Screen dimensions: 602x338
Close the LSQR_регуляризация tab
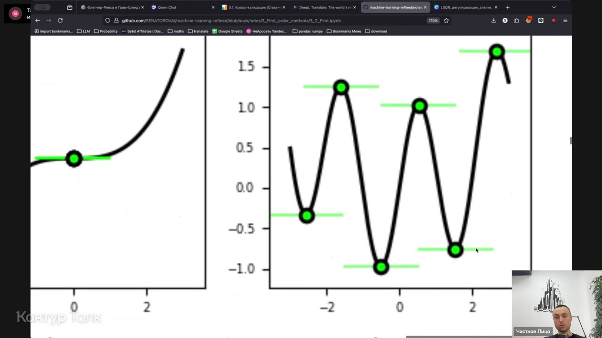click(496, 7)
